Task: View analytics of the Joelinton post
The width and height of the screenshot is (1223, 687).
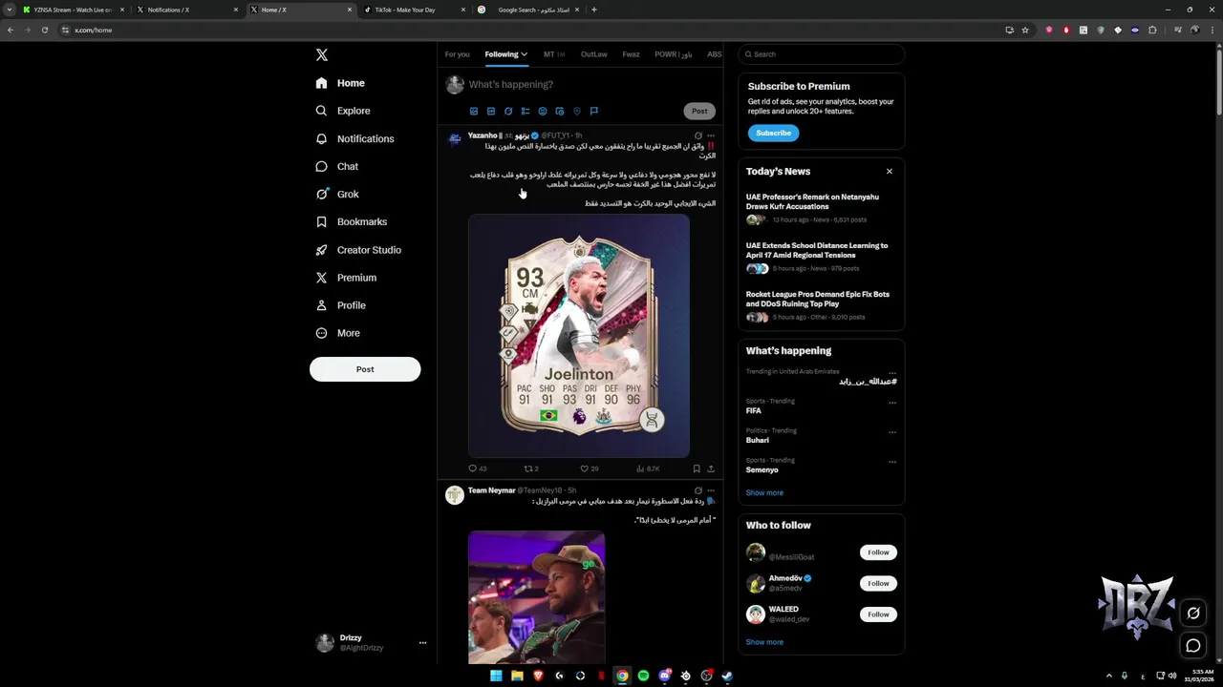Action: (x=648, y=468)
